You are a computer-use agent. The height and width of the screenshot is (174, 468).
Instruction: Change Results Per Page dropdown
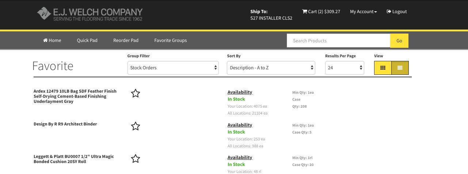click(345, 68)
